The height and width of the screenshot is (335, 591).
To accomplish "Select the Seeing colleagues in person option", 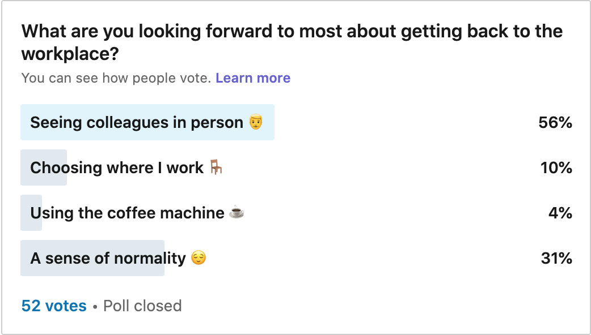I will (x=296, y=122).
